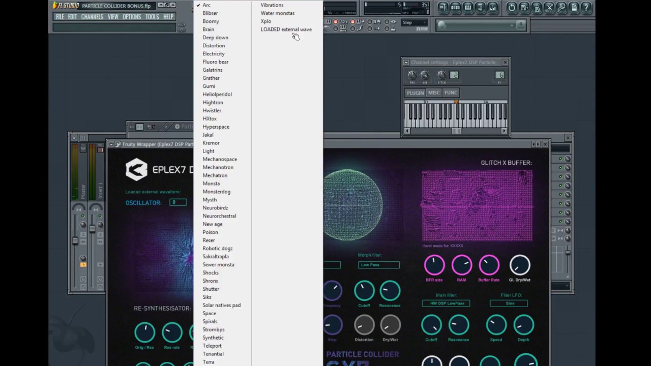Toggle the loop recording R option
Image resolution: width=651 pixels, height=366 pixels.
click(x=374, y=21)
